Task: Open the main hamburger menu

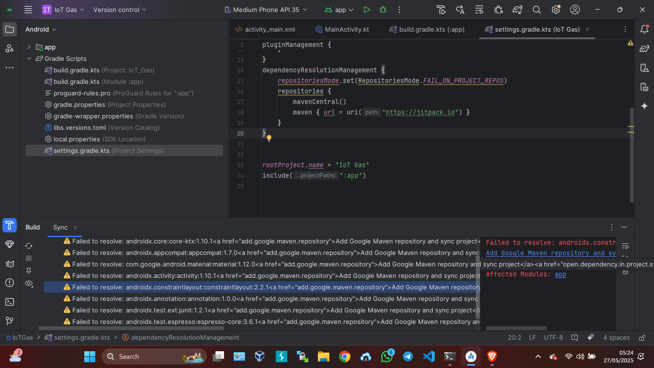Action: pyautogui.click(x=28, y=10)
